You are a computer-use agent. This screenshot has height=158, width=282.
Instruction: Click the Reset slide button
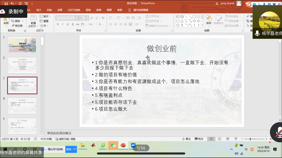click(44, 21)
